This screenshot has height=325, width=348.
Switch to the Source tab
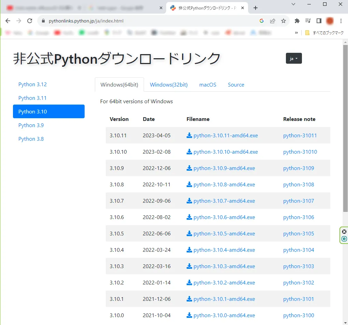236,84
